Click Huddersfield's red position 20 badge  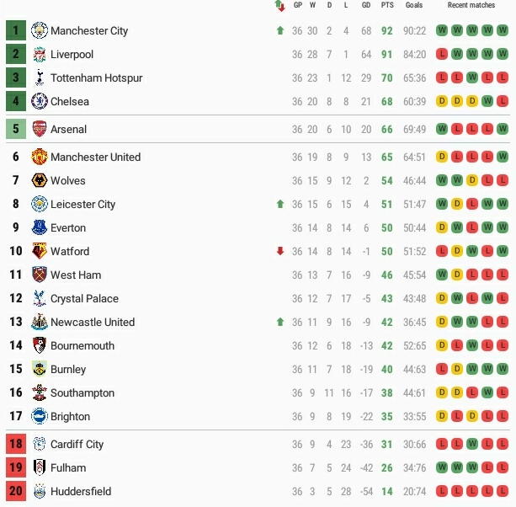click(x=16, y=492)
